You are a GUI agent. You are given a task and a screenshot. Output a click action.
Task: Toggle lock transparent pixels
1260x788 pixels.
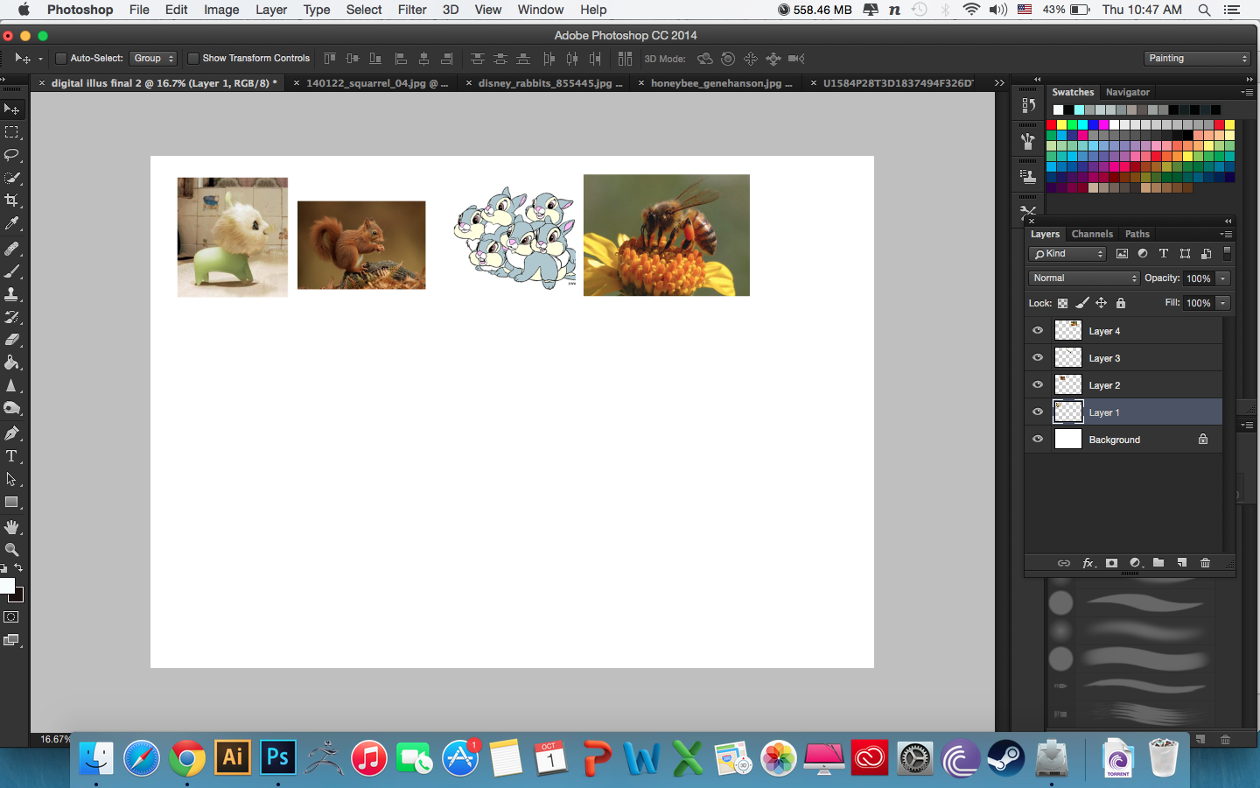[x=1063, y=303]
